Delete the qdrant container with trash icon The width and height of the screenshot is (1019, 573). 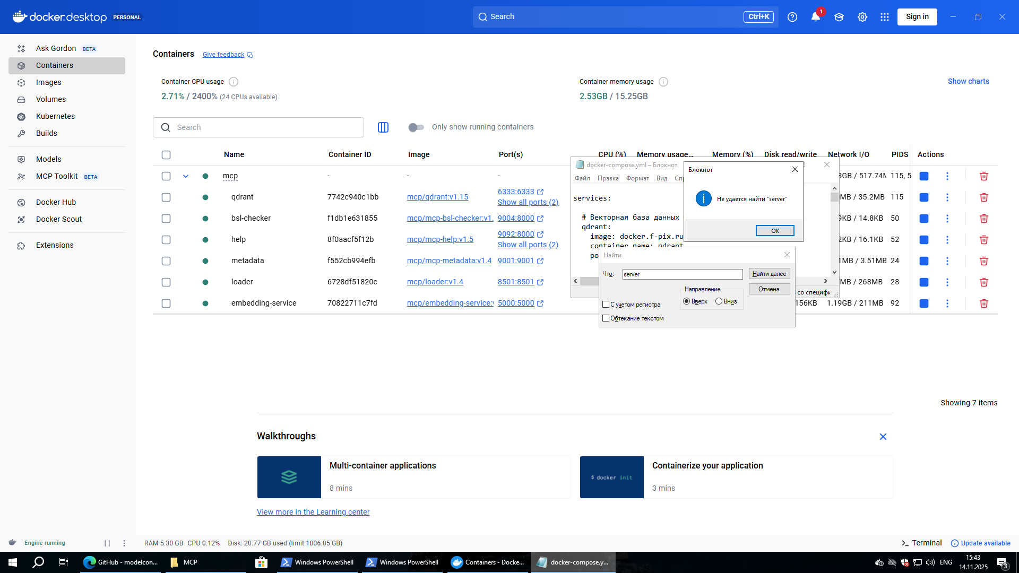(983, 197)
